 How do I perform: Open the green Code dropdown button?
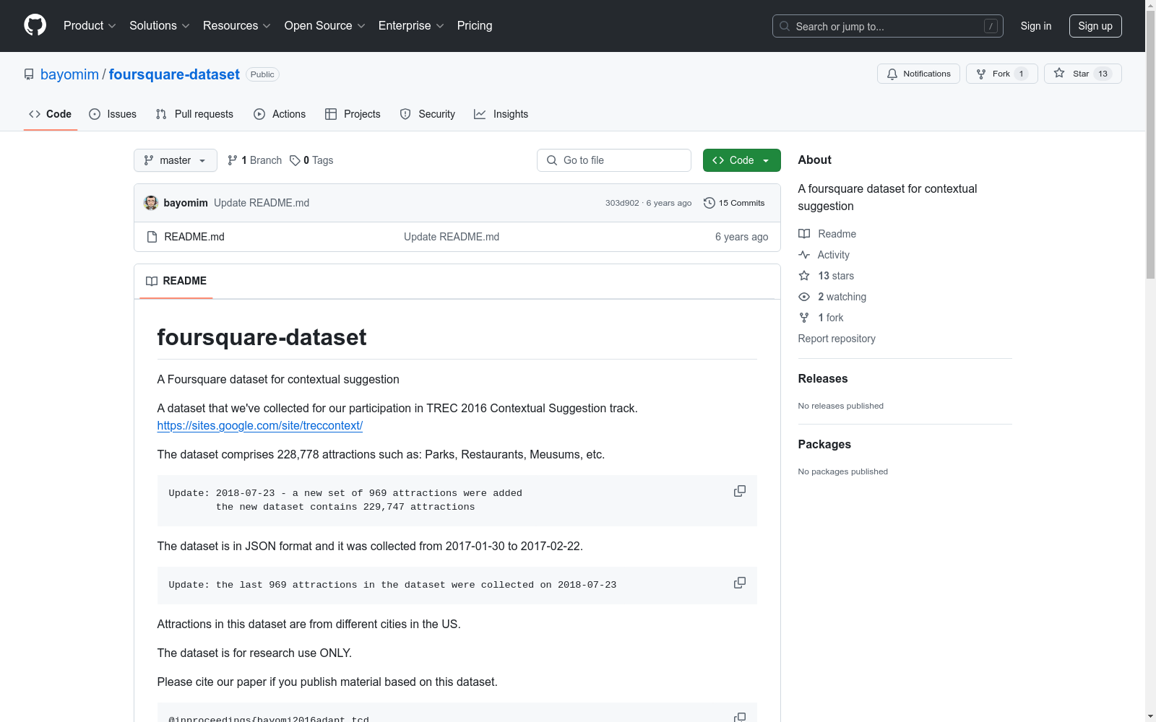point(741,160)
